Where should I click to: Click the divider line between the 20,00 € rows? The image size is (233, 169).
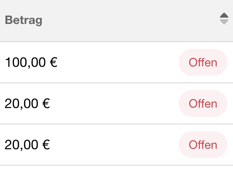coord(116,124)
